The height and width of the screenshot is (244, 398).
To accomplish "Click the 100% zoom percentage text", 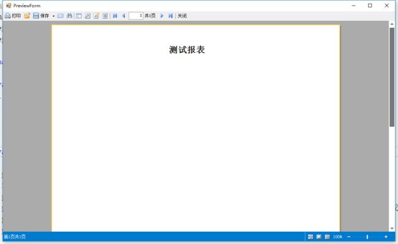I will pyautogui.click(x=337, y=237).
